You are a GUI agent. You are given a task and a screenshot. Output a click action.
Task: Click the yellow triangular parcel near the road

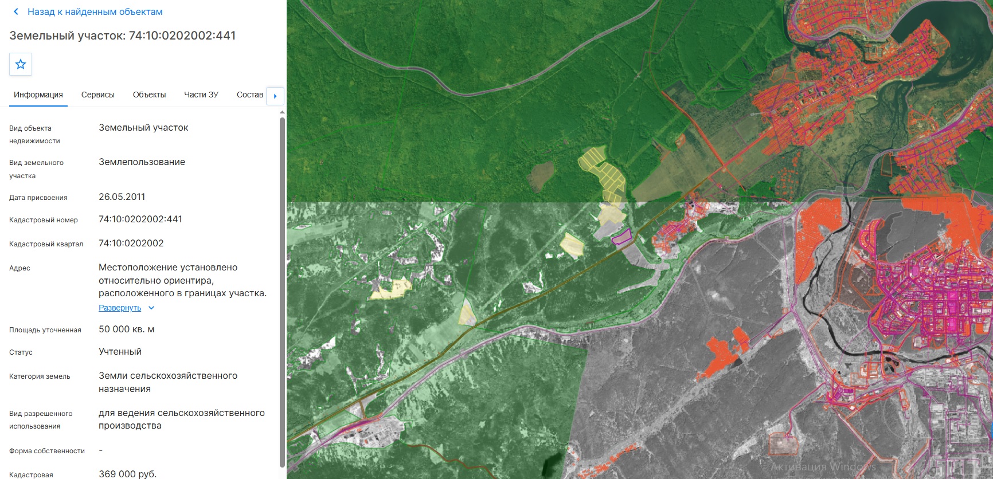[467, 313]
